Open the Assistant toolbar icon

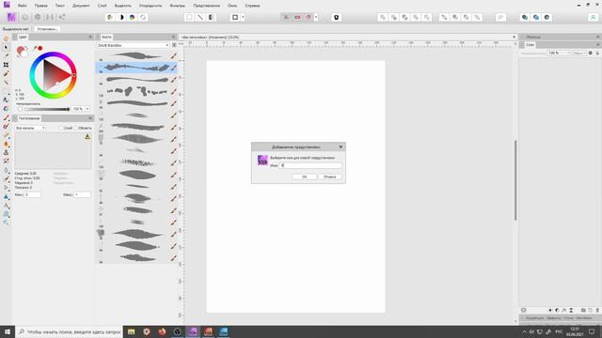[337, 17]
